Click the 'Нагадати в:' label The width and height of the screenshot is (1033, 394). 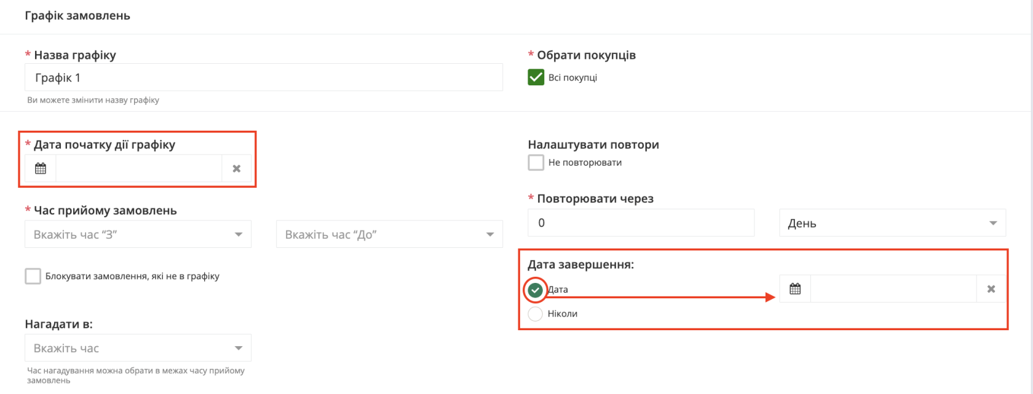(x=59, y=324)
